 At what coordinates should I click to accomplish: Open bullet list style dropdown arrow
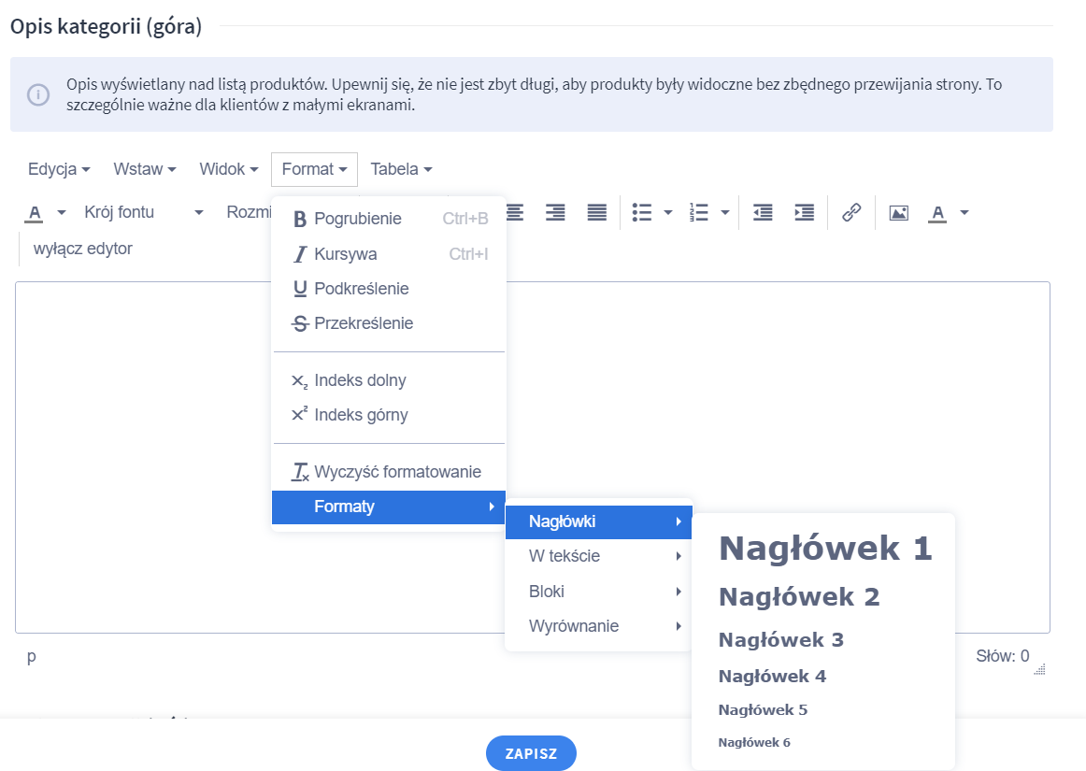[x=668, y=213]
